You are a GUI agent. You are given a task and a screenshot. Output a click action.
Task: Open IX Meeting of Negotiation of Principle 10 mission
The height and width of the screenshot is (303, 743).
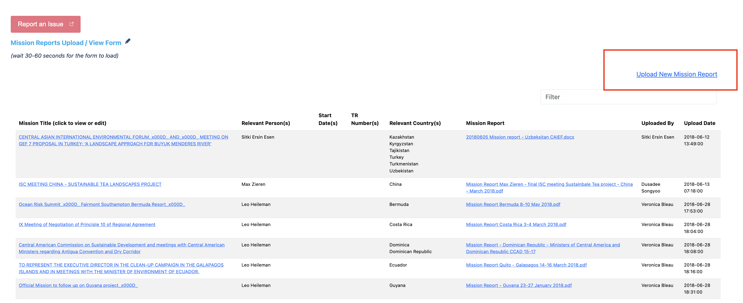point(87,225)
